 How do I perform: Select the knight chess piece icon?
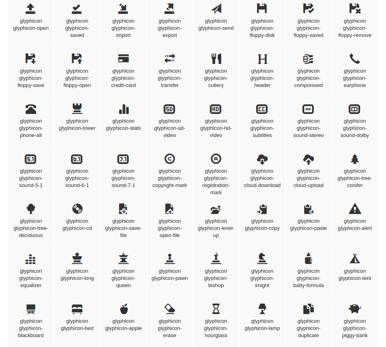(262, 259)
